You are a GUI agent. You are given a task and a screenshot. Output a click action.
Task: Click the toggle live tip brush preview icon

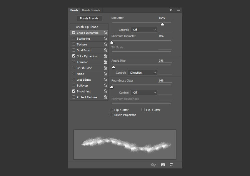[153, 165]
